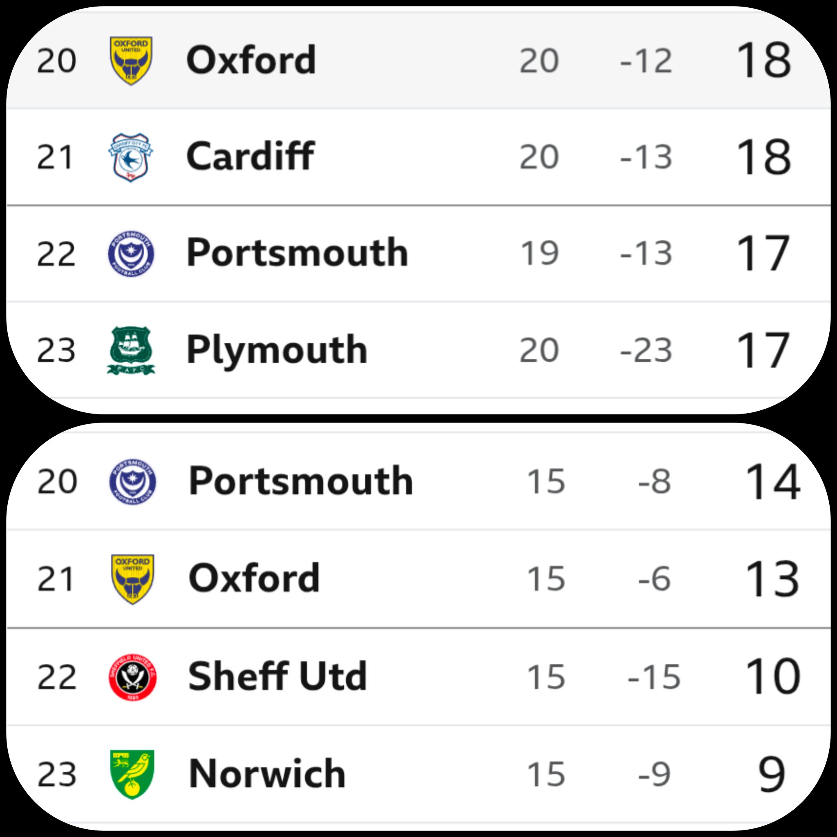Screen dimensions: 837x837
Task: Click Plymouth's -23 goal difference
Action: click(x=646, y=351)
